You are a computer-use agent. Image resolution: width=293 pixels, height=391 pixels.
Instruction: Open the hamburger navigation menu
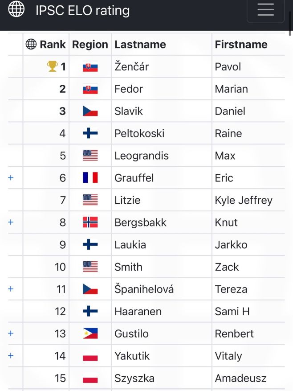click(x=265, y=10)
